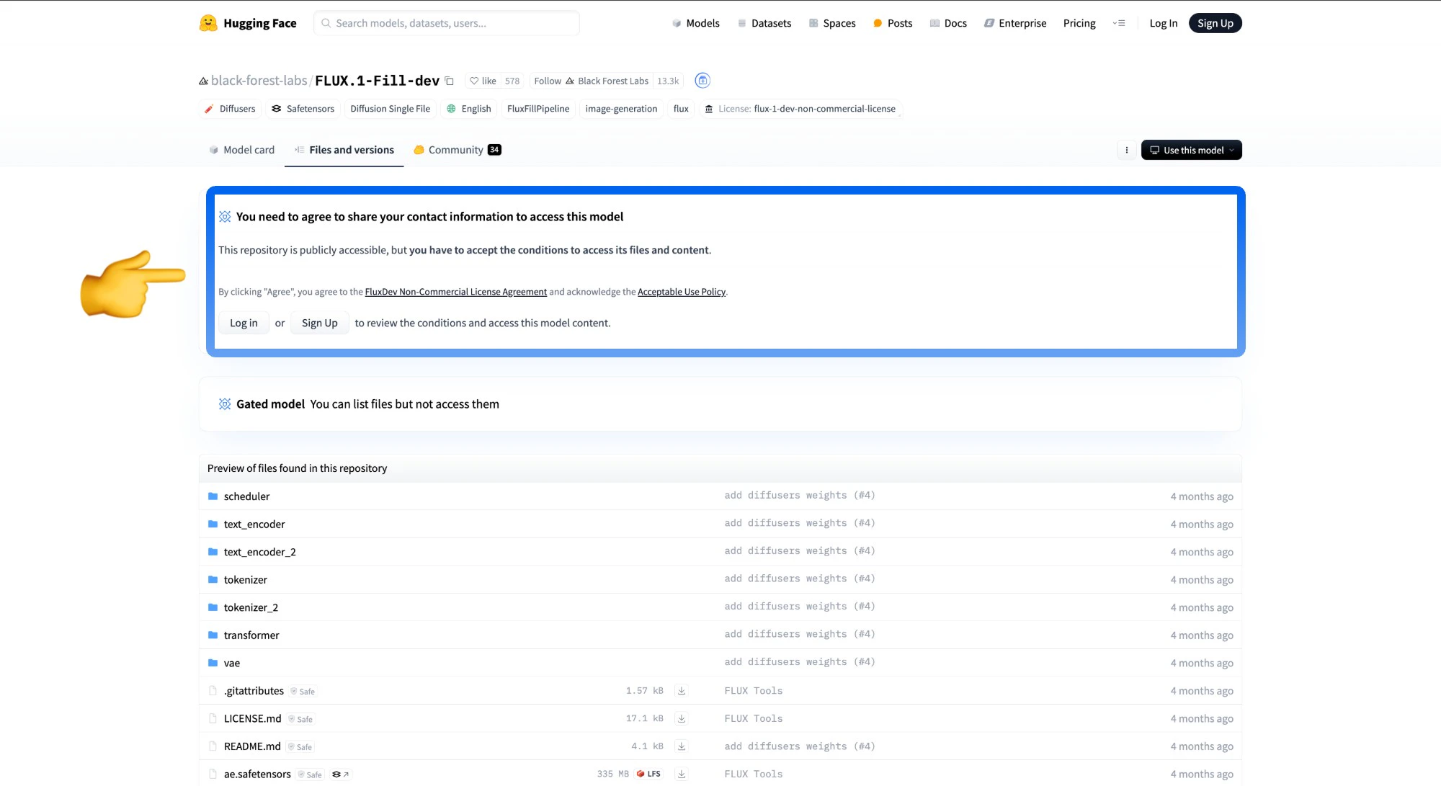The image size is (1441, 786).
Task: Download the .gitattributes file via its download icon
Action: [x=682, y=690]
